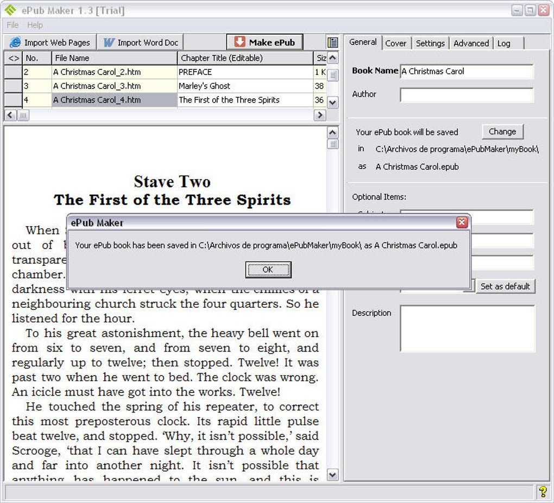Switch to the General tab
The height and width of the screenshot is (503, 554).
362,42
